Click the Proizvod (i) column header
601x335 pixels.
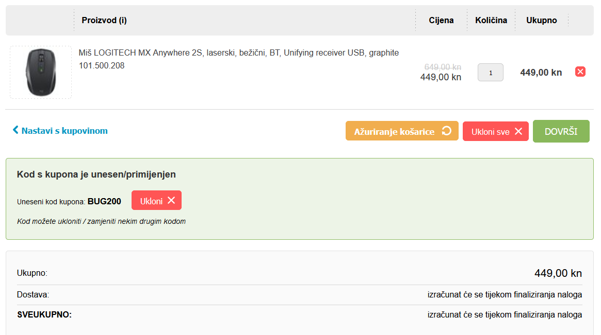pyautogui.click(x=104, y=20)
